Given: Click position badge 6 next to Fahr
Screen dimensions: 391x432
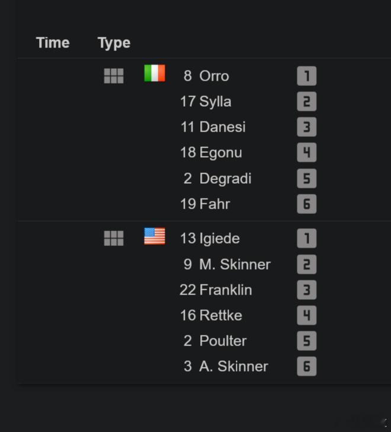Looking at the screenshot, I should [x=306, y=204].
